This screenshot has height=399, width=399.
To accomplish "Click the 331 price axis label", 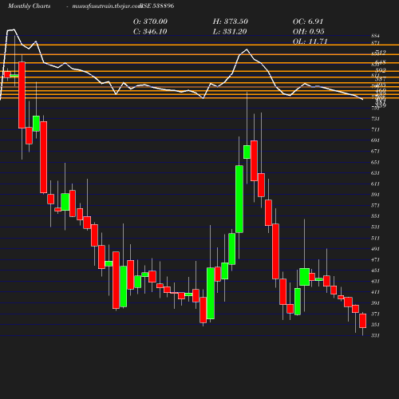I will (x=375, y=335).
